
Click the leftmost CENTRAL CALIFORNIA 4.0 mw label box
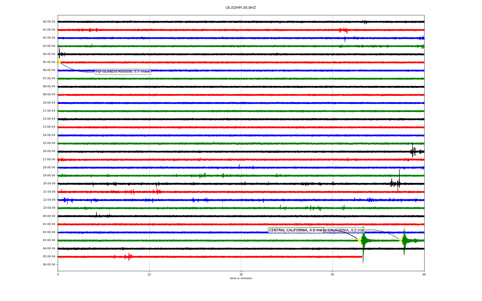tap(289, 230)
